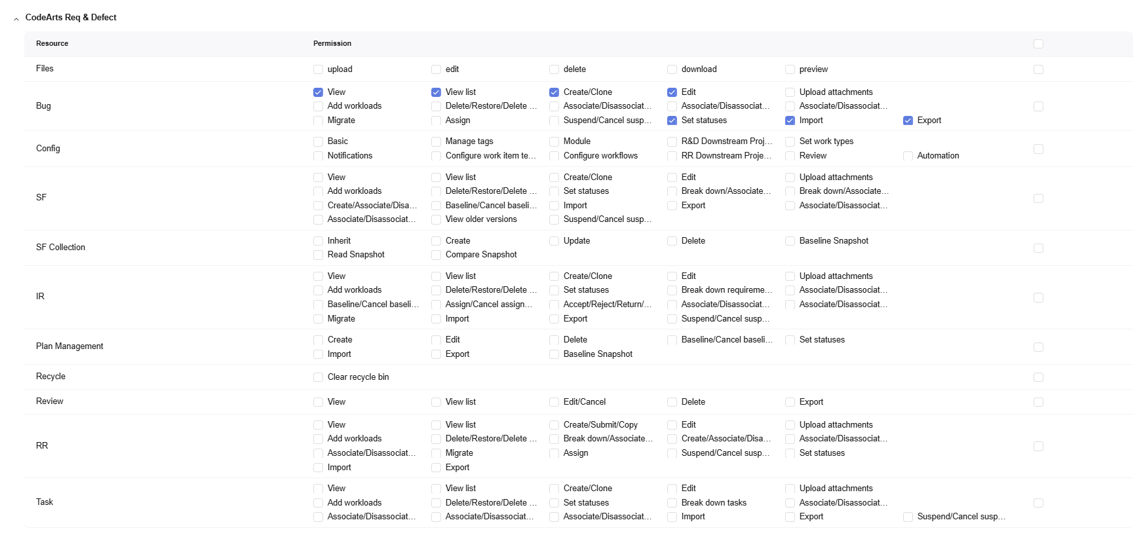Enable the Assign permission for Bug
The image size is (1145, 537).
point(436,120)
